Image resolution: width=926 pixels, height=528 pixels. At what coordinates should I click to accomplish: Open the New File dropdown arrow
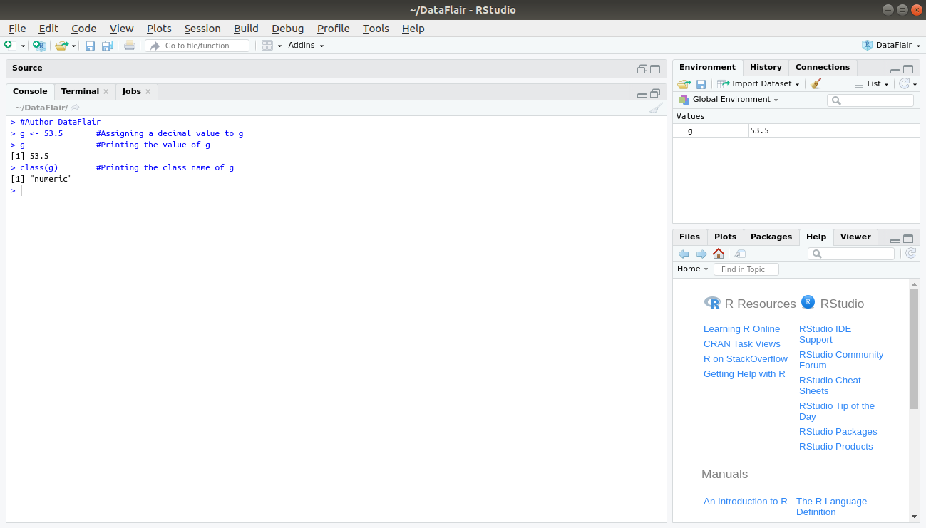click(23, 46)
